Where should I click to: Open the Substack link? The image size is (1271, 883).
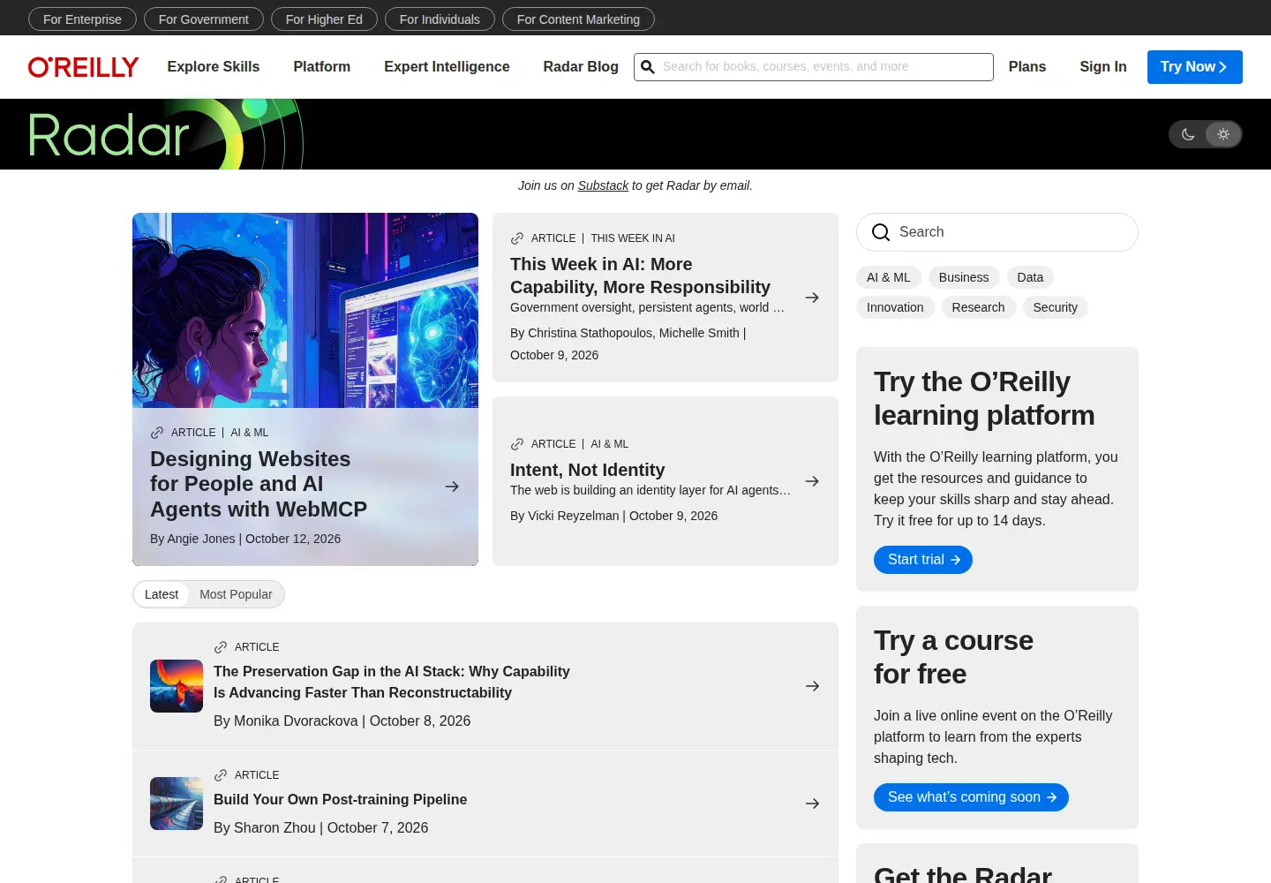603,185
